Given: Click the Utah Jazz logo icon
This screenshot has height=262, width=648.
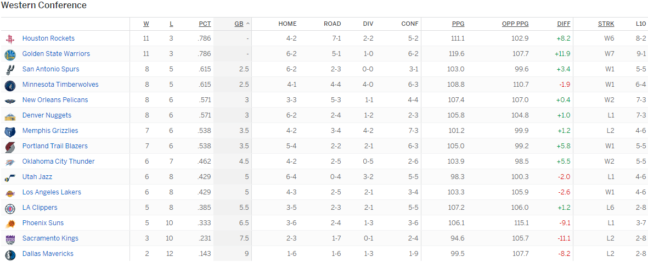Looking at the screenshot, I should click(10, 177).
